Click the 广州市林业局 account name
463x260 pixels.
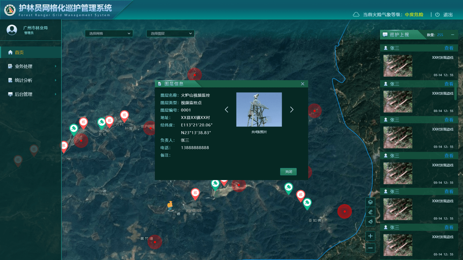(x=35, y=28)
